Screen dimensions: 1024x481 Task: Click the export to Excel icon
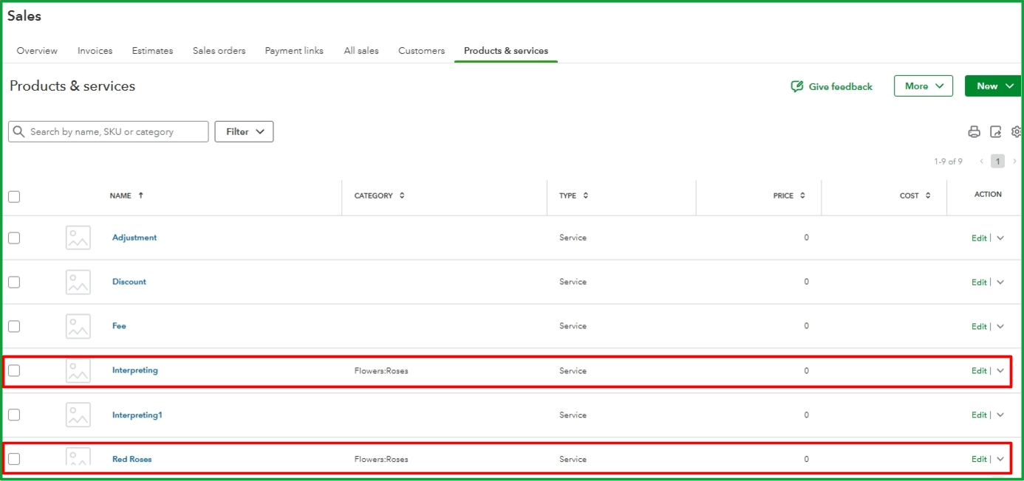995,131
